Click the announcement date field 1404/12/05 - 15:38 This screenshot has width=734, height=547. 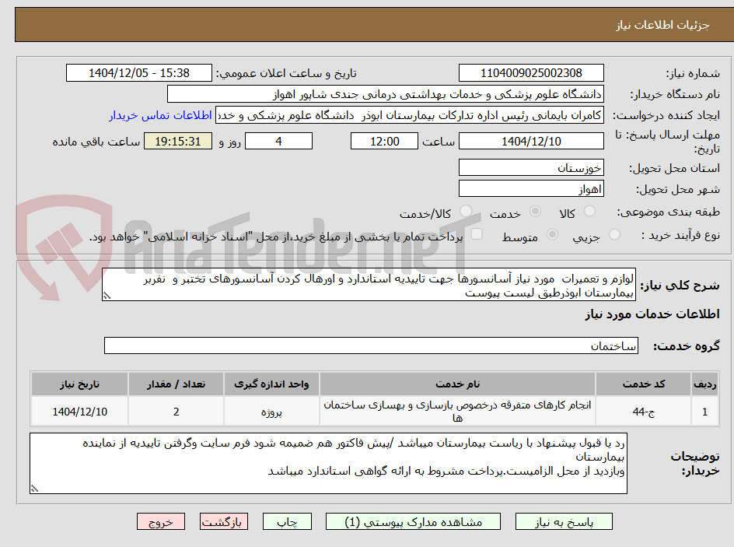pyautogui.click(x=139, y=73)
